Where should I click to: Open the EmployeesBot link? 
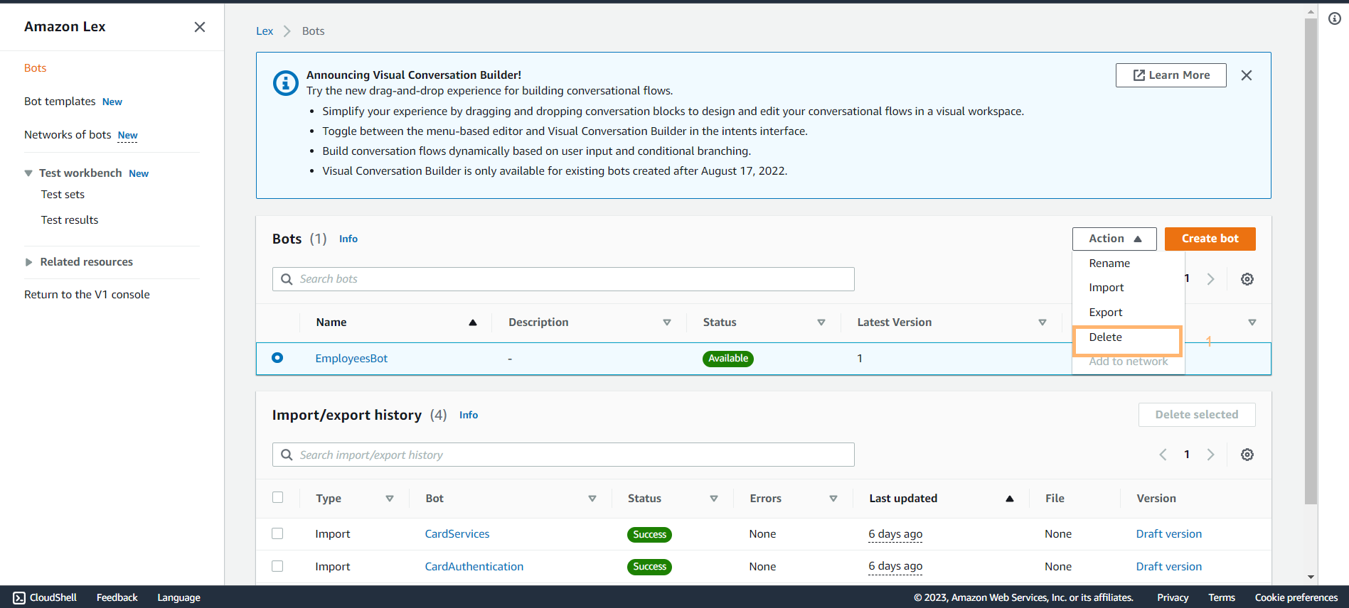(x=351, y=359)
